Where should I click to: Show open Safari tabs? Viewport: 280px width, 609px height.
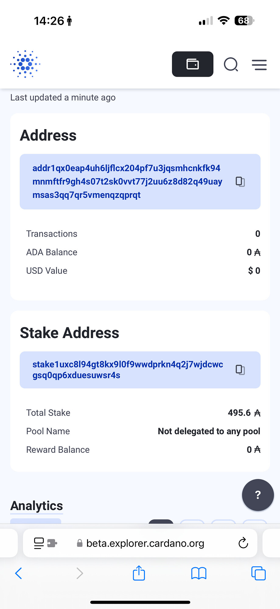(x=258, y=573)
